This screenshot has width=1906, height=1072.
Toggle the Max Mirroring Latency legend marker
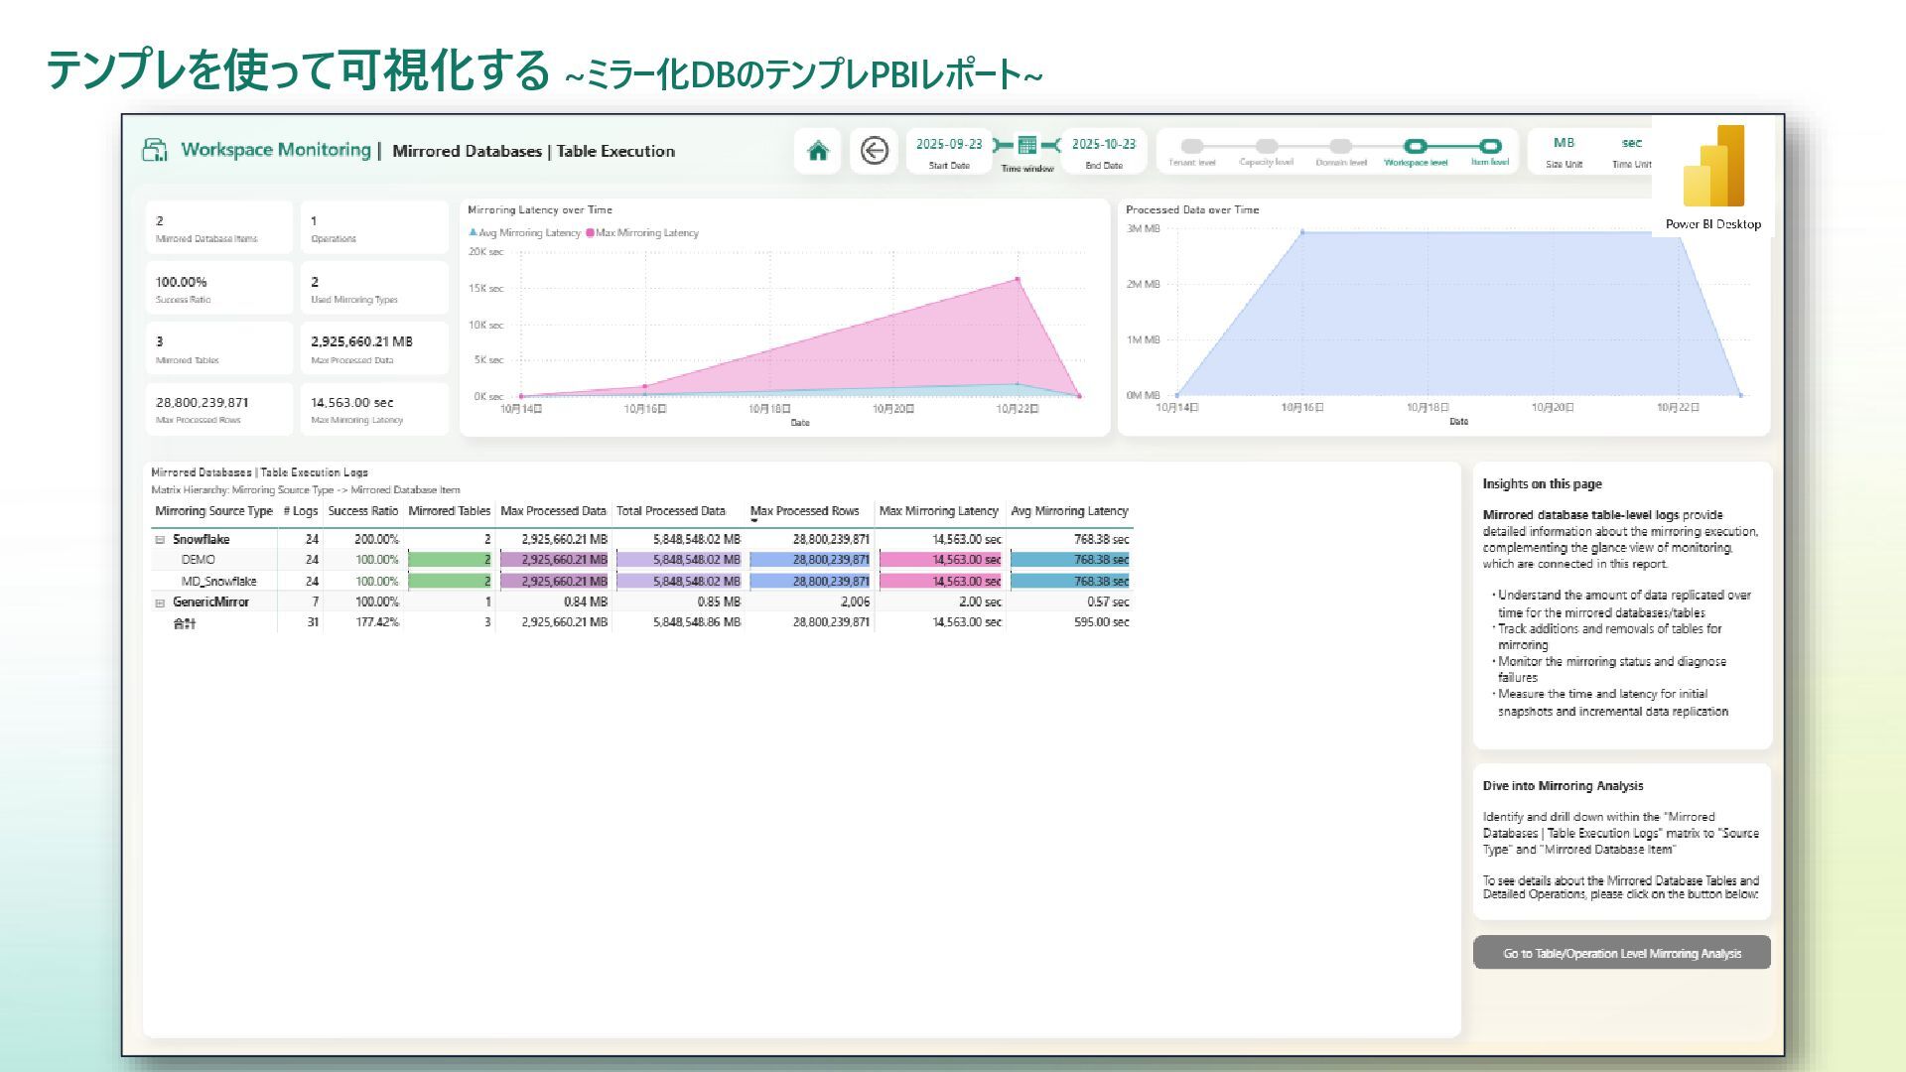(590, 233)
